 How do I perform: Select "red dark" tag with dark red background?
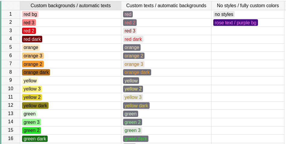(32, 39)
